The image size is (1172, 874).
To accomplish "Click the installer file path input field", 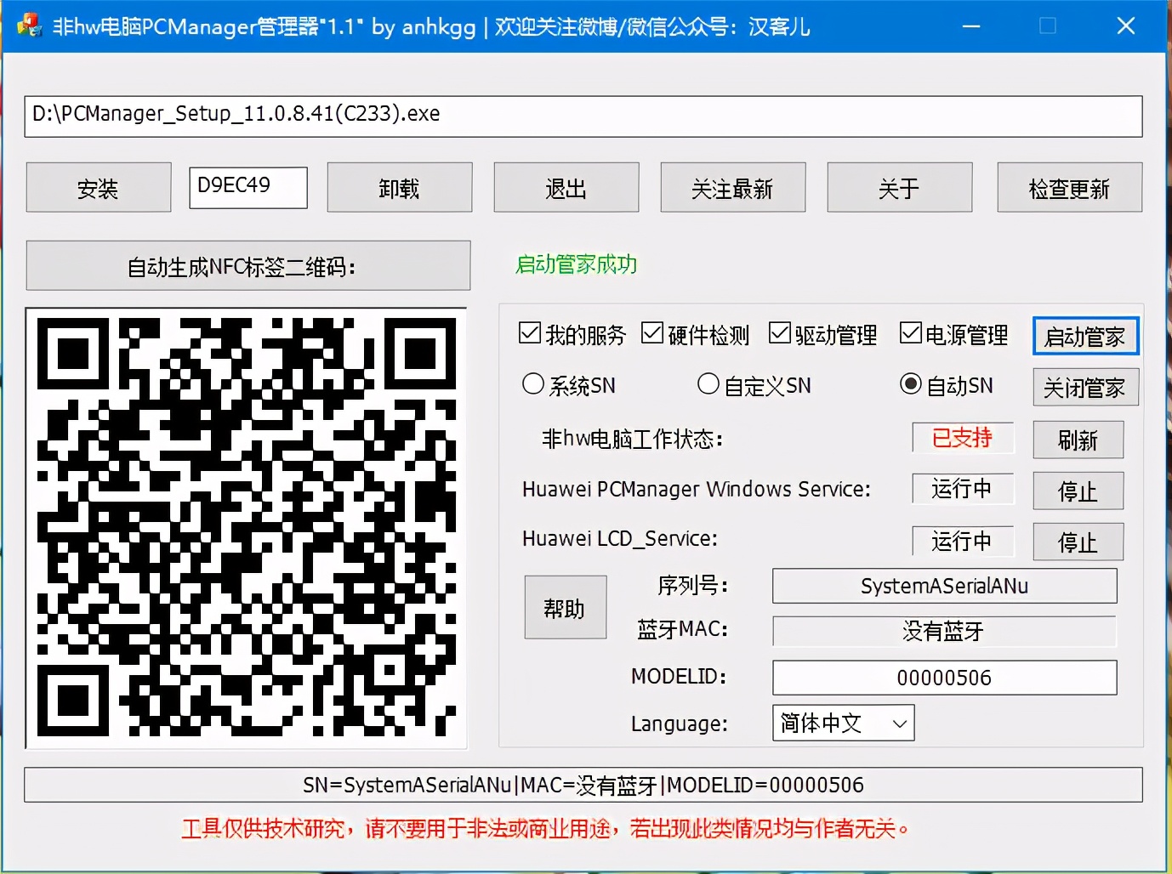I will (x=583, y=116).
